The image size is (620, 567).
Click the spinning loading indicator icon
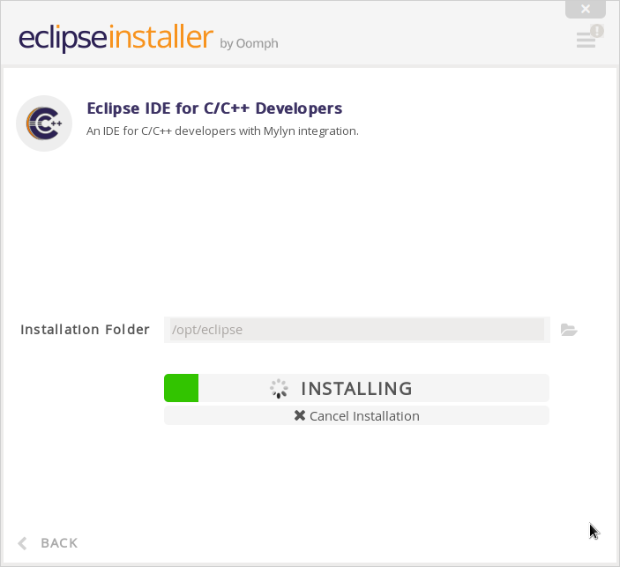point(280,389)
